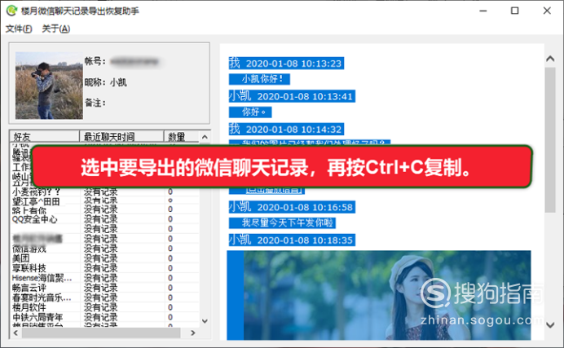Image resolution: width=564 pixels, height=348 pixels.
Task: Select friend row 楼月软件
Action: [x=104, y=307]
